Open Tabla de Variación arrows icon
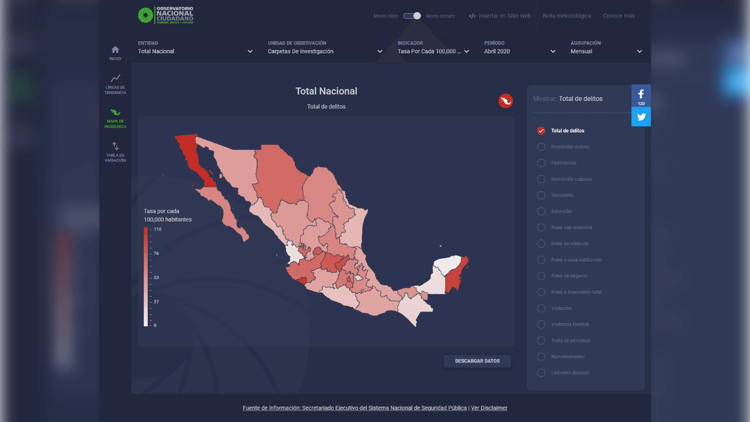The image size is (750, 422). point(115,146)
